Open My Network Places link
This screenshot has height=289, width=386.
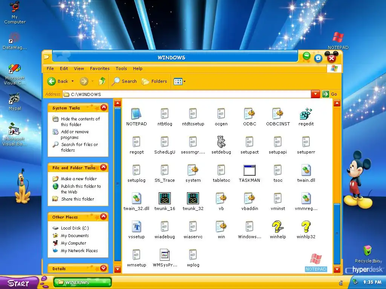79,251
